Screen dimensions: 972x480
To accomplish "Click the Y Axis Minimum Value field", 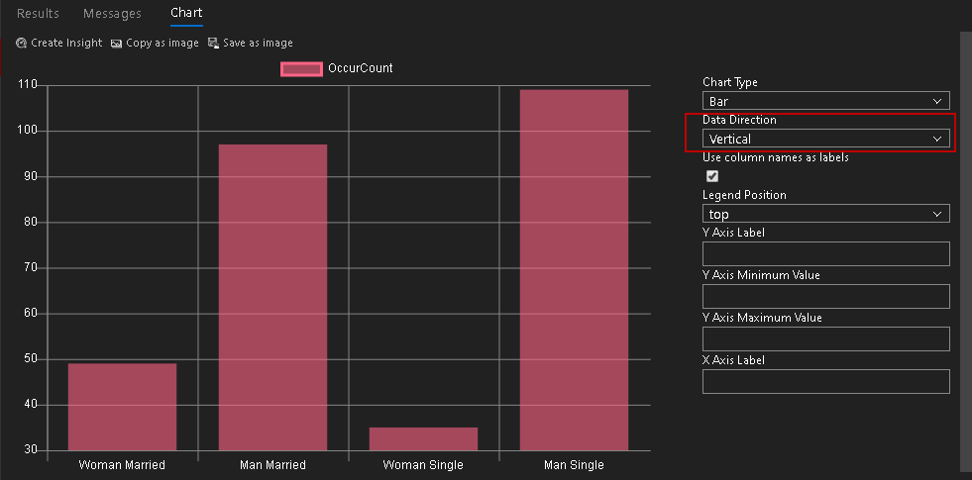I will coord(825,297).
